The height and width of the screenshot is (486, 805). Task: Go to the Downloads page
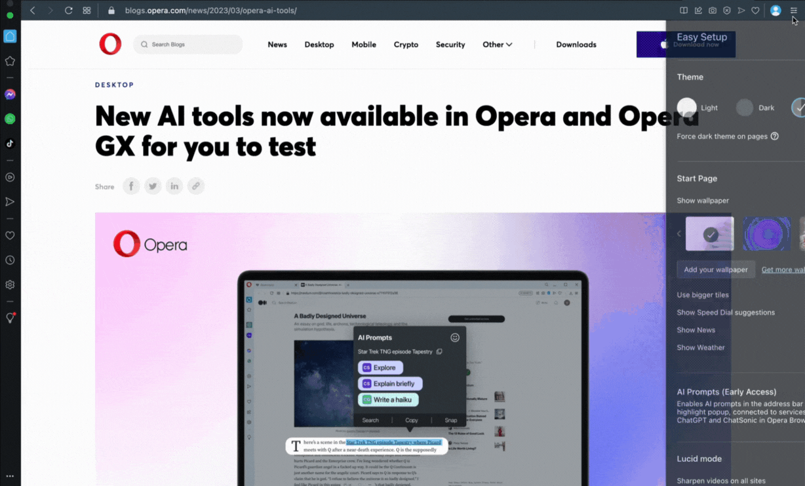click(576, 45)
